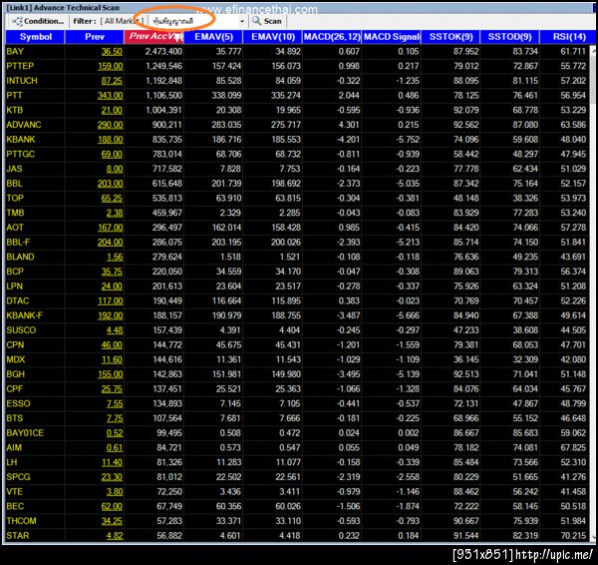Select the ESSO symbol row

297,404
